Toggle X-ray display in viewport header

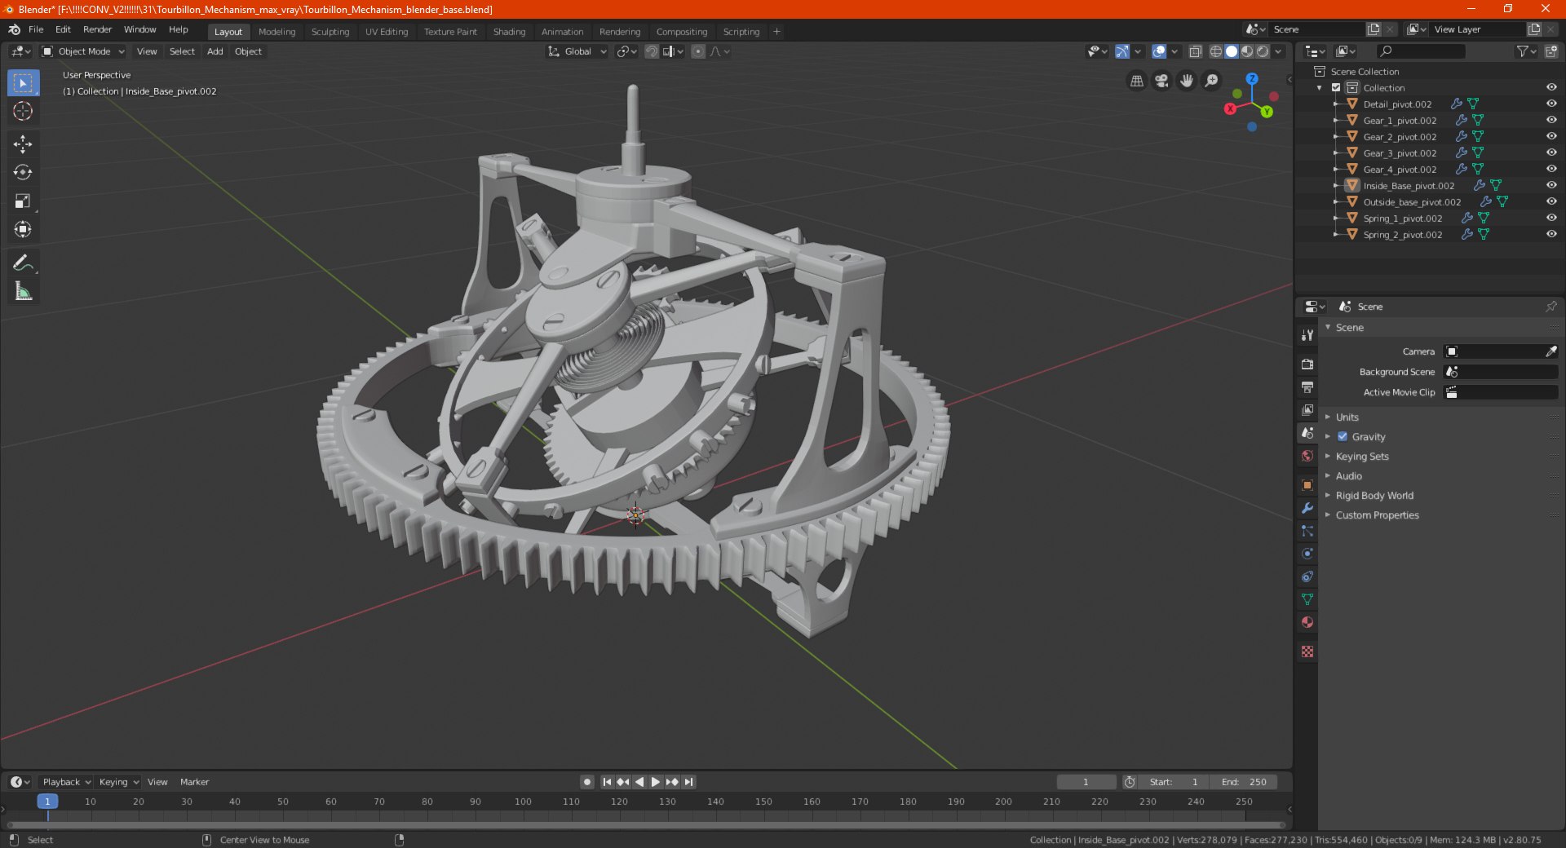coord(1196,51)
